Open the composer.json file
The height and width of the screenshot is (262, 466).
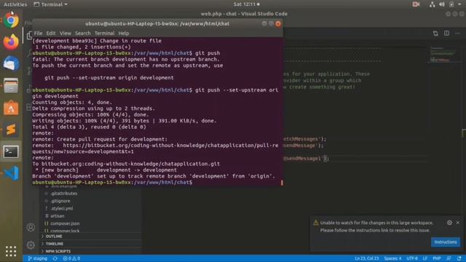(x=65, y=223)
